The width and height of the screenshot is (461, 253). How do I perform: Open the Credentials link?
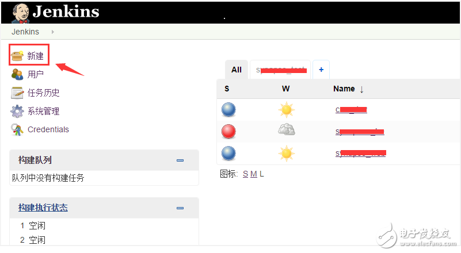[48, 129]
